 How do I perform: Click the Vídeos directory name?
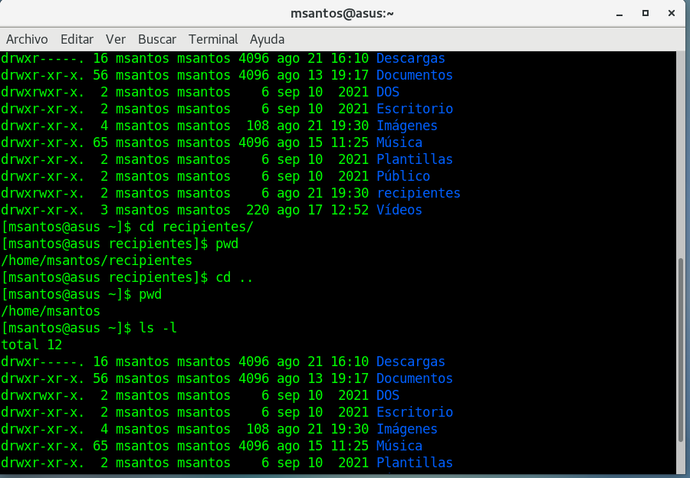pyautogui.click(x=399, y=210)
